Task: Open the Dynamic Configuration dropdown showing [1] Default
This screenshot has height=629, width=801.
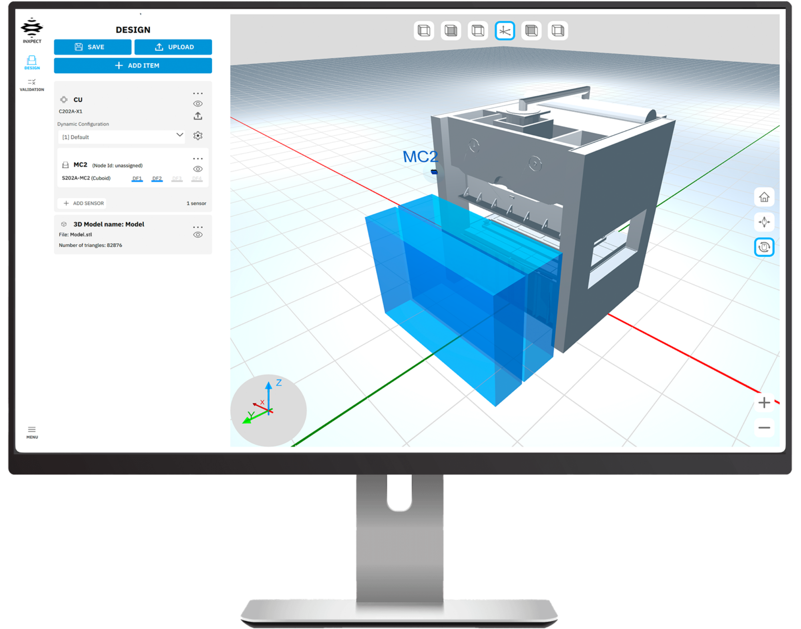Action: (121, 137)
